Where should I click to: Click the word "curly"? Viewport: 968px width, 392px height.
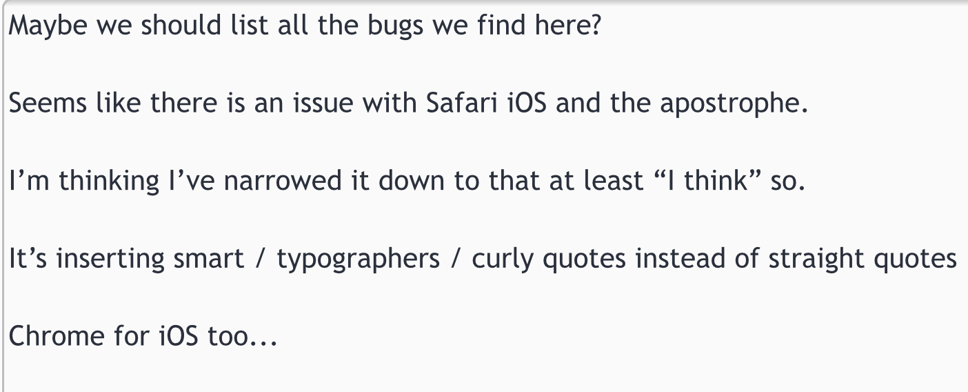coord(502,259)
